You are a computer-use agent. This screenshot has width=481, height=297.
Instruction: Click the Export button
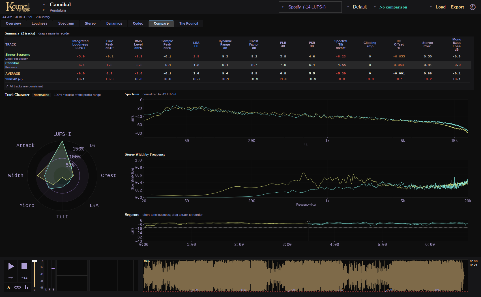point(457,7)
